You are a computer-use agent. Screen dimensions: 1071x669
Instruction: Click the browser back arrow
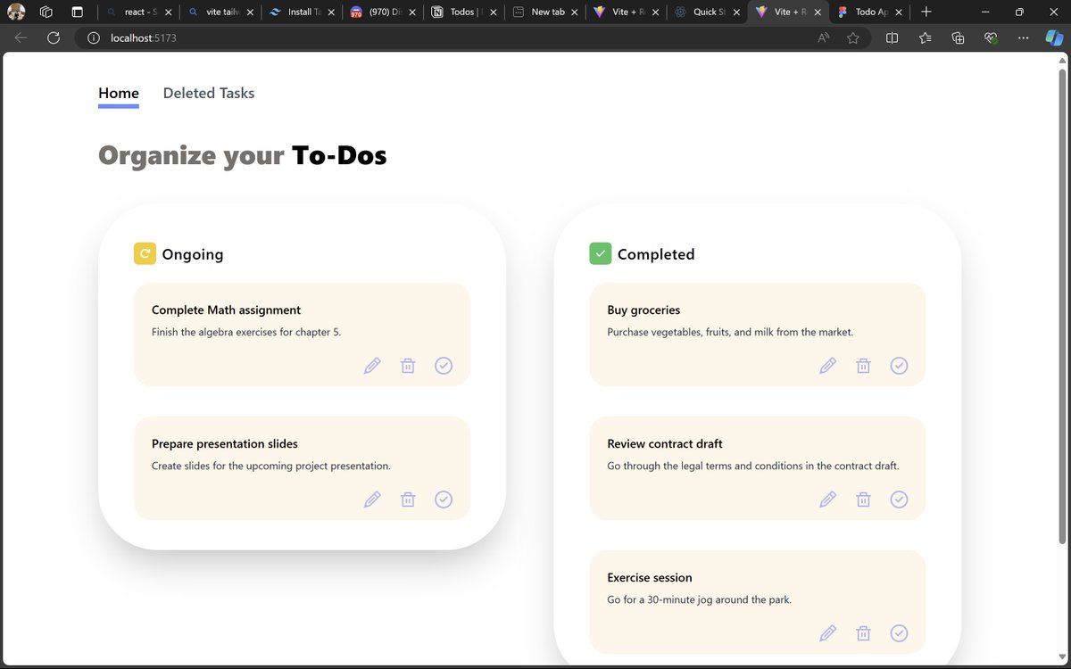pos(21,38)
